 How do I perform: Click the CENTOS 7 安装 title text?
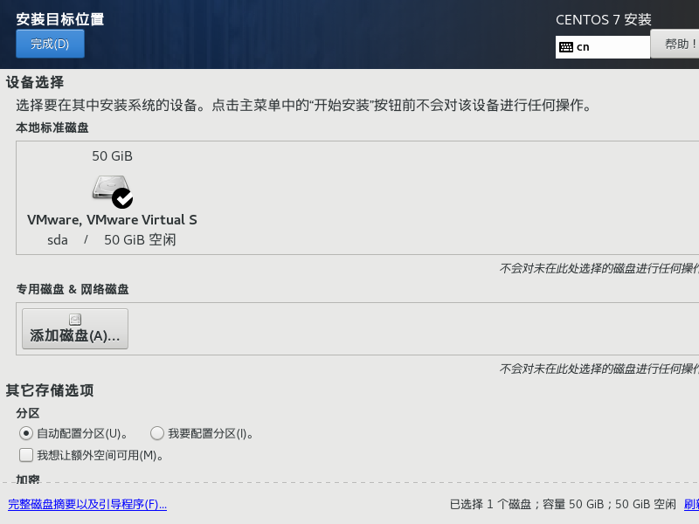[x=604, y=19]
